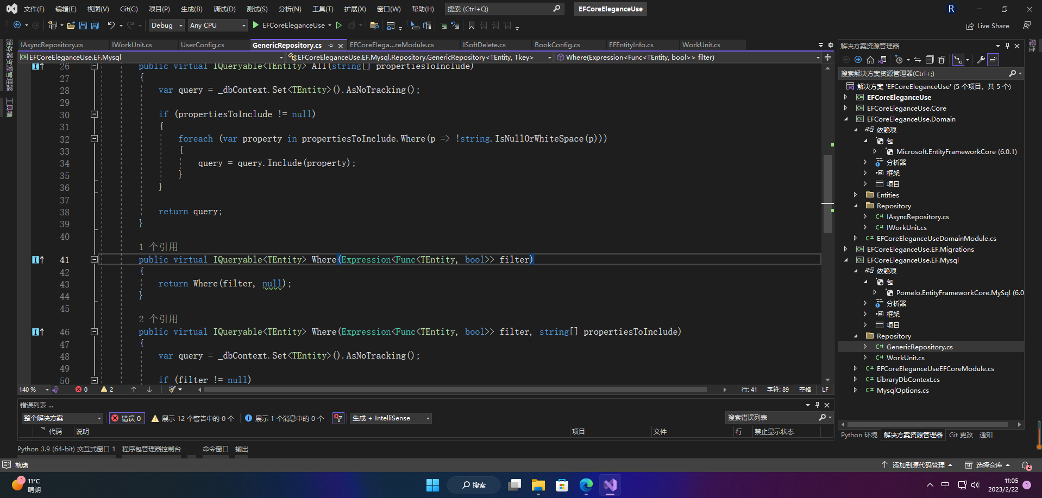
Task: Toggle the messages filter in error list
Action: coord(284,418)
